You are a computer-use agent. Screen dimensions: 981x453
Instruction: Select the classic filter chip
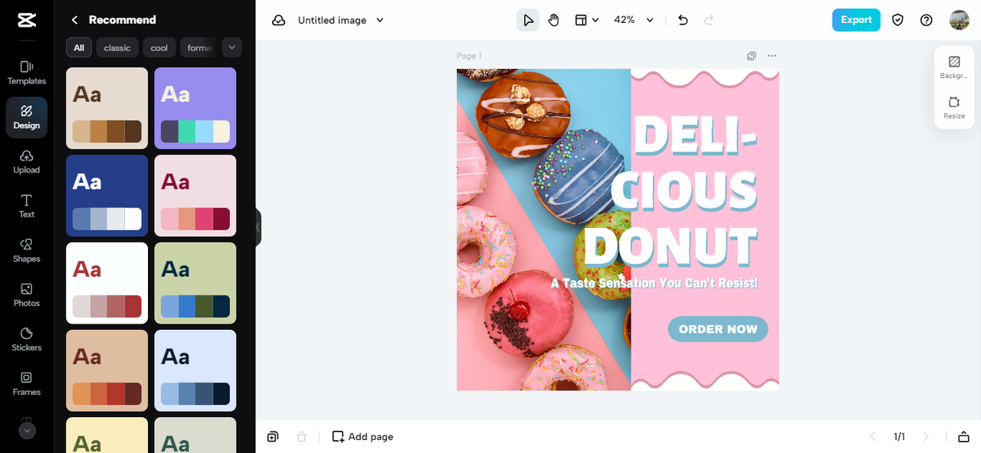click(x=117, y=47)
